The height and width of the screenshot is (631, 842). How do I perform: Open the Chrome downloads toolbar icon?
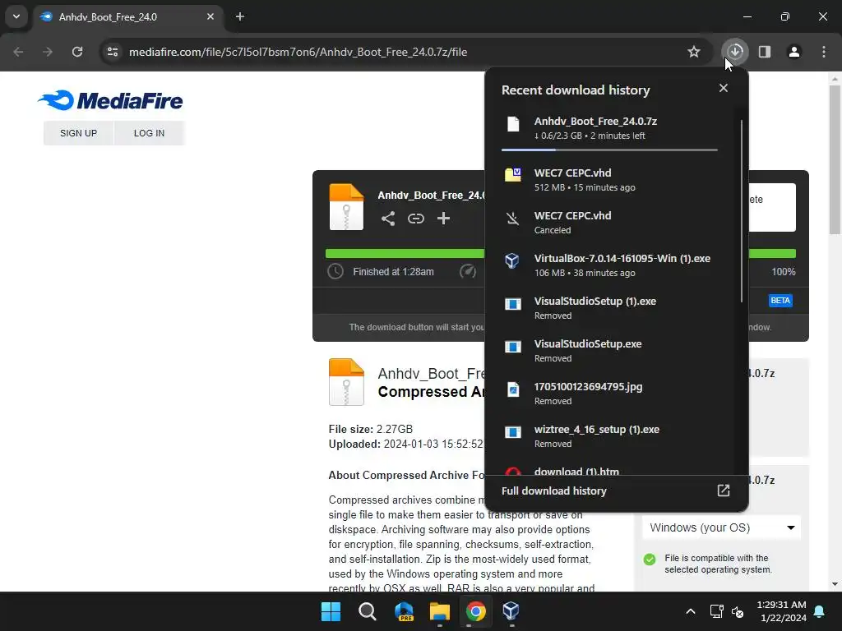pyautogui.click(x=734, y=52)
